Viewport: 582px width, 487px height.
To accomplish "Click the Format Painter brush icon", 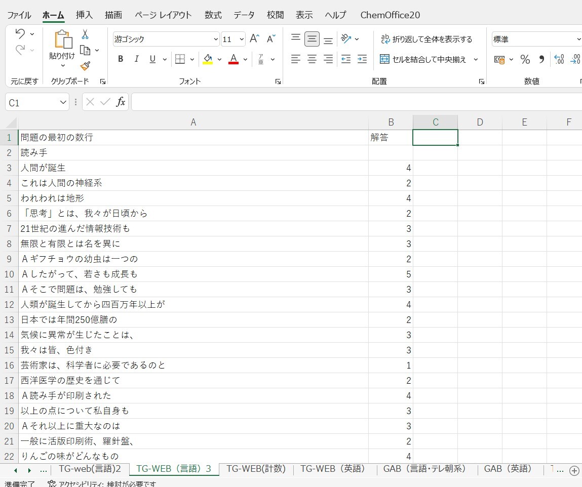I will (x=85, y=66).
